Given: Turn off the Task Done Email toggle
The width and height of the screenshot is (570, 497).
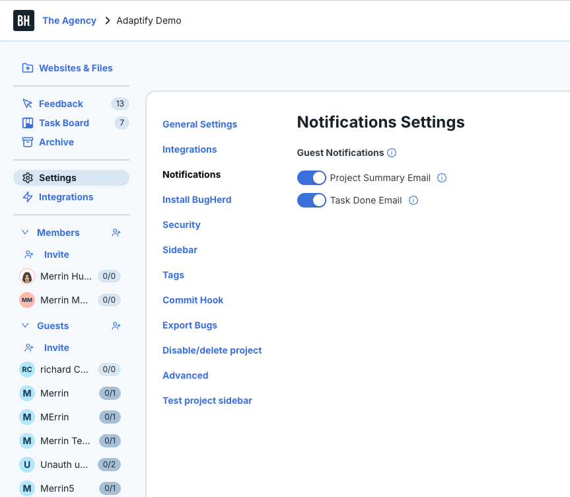Looking at the screenshot, I should click(x=312, y=200).
